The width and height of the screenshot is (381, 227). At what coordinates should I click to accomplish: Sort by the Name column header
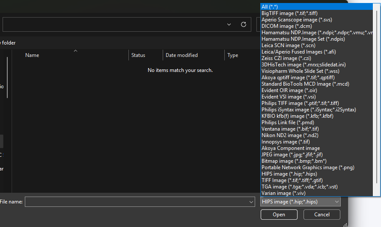pyautogui.click(x=32, y=55)
